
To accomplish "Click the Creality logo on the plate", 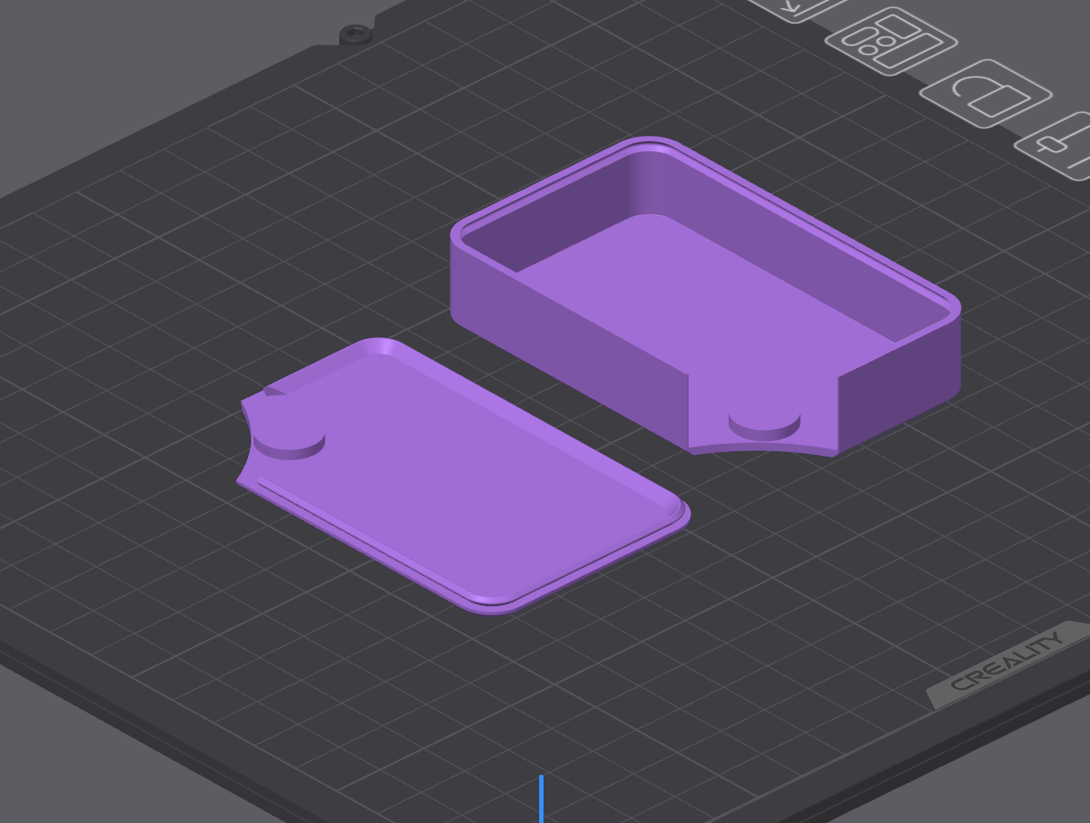I will (x=1007, y=661).
